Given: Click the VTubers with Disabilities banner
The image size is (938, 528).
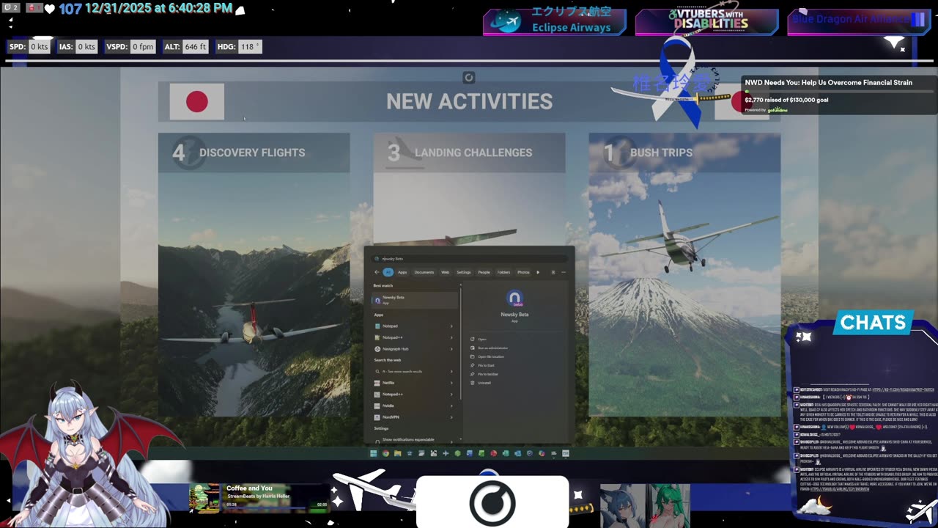Looking at the screenshot, I should (706, 21).
